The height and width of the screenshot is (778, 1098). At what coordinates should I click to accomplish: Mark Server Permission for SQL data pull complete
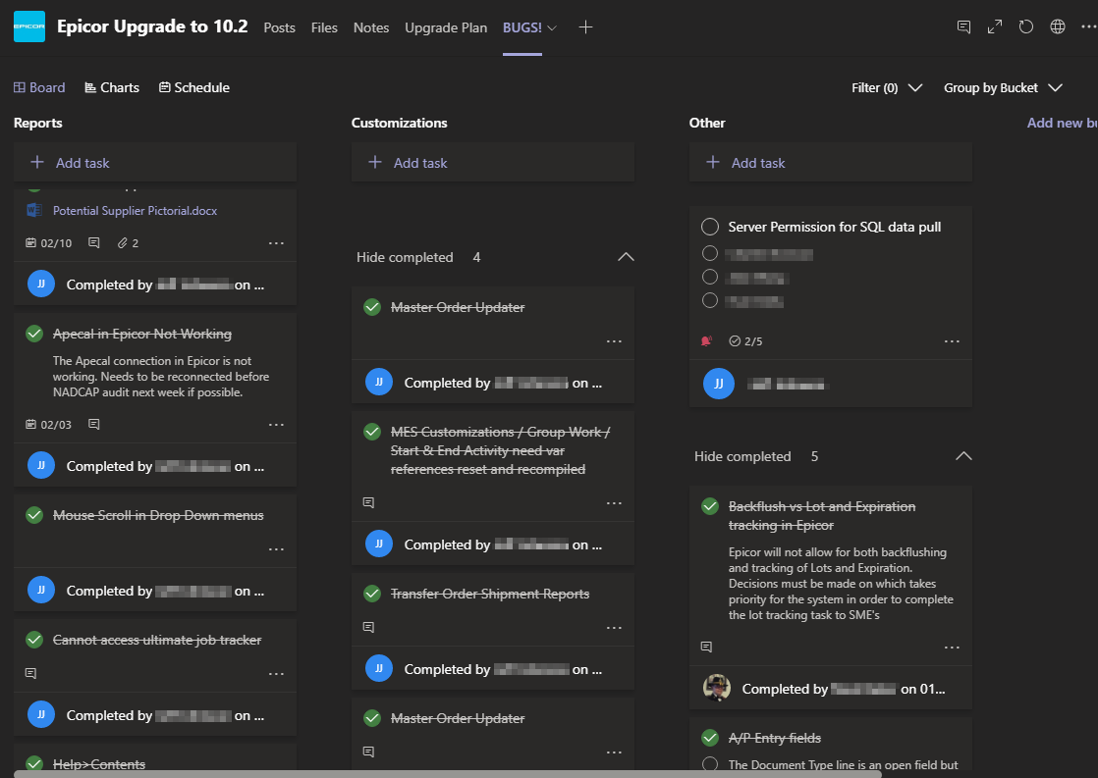point(710,227)
